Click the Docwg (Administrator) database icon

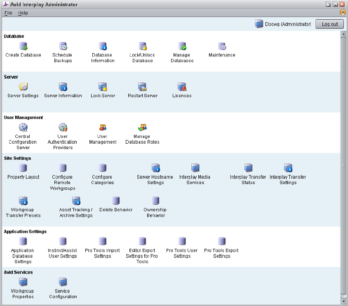point(259,24)
